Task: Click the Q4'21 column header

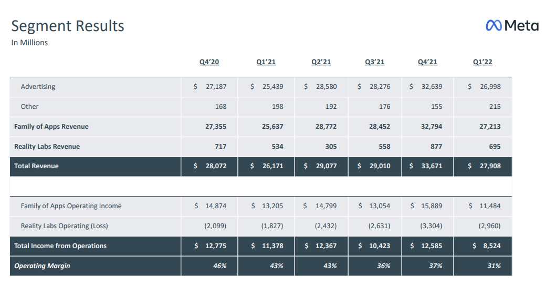Action: (427, 62)
